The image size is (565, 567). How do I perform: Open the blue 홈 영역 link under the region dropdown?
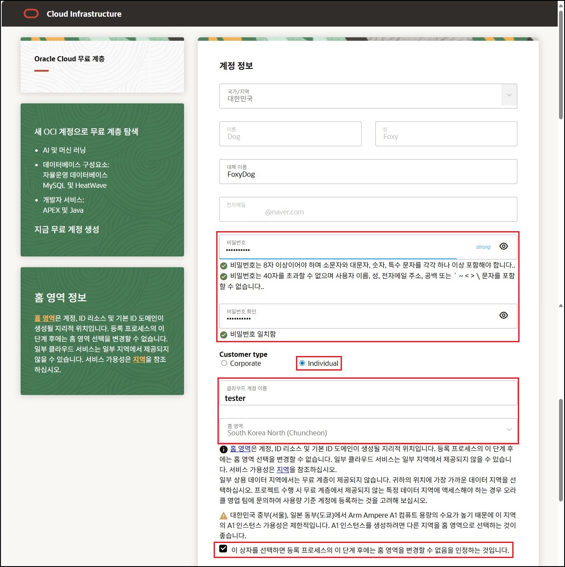pos(240,449)
